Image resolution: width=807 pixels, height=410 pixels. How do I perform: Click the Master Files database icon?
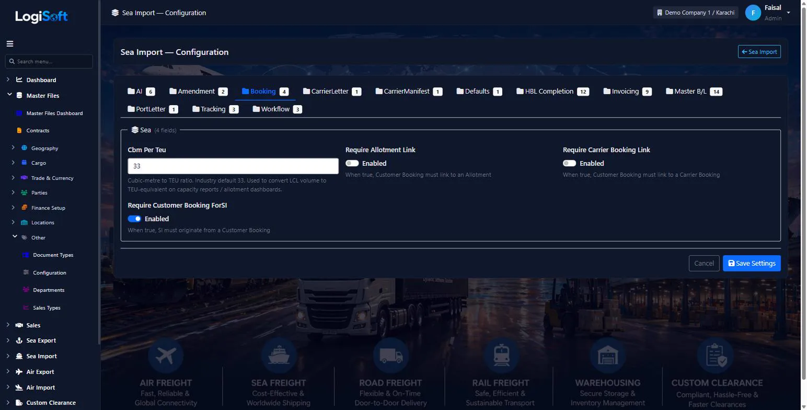pyautogui.click(x=19, y=96)
